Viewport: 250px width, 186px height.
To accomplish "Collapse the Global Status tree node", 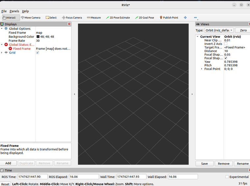I will (x=2, y=45).
